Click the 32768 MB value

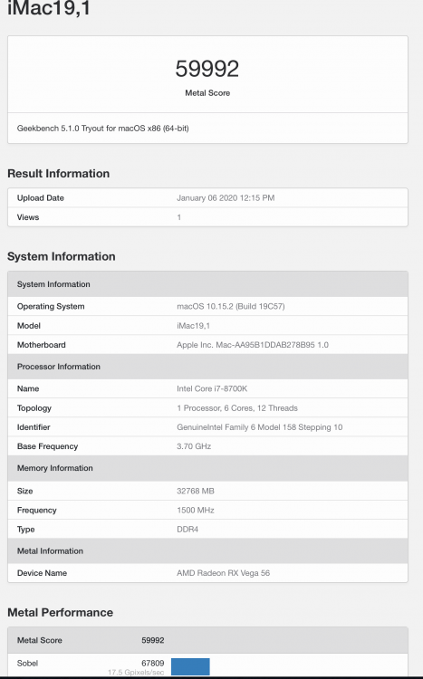(196, 491)
